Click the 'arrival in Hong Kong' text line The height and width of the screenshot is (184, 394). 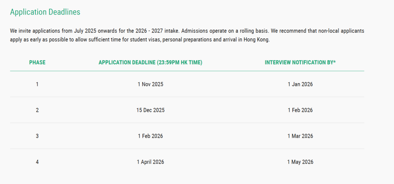click(x=140, y=40)
